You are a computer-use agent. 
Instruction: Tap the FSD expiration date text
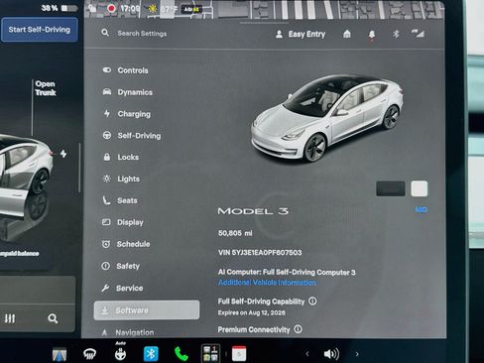251,312
